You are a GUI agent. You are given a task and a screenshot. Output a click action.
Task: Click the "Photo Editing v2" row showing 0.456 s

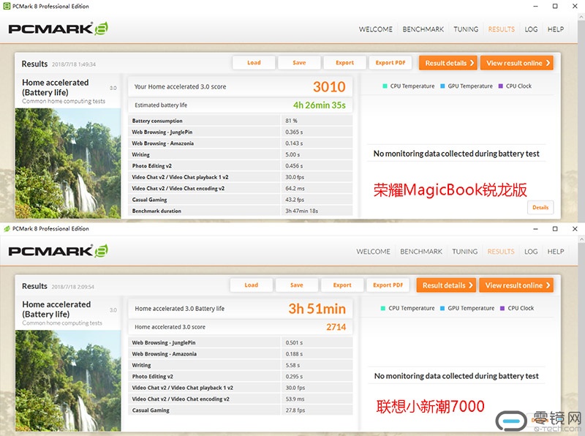click(x=241, y=166)
